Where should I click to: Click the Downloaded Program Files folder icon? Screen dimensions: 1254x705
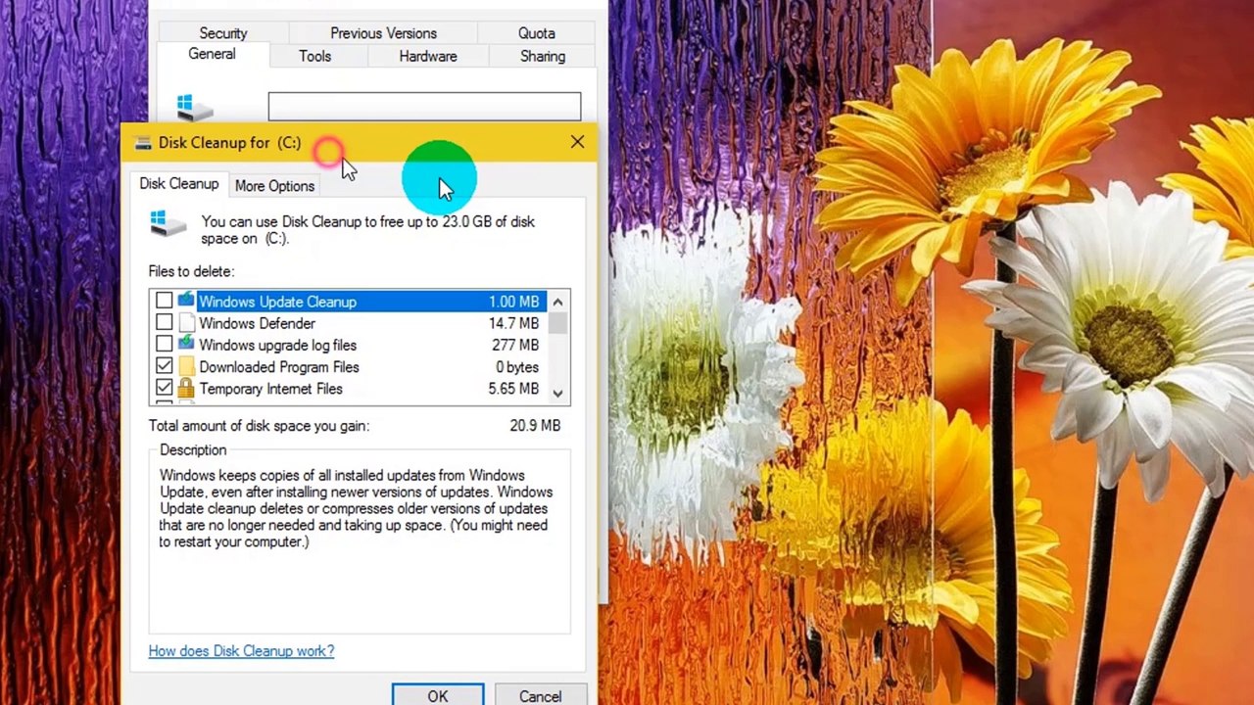[x=186, y=367]
